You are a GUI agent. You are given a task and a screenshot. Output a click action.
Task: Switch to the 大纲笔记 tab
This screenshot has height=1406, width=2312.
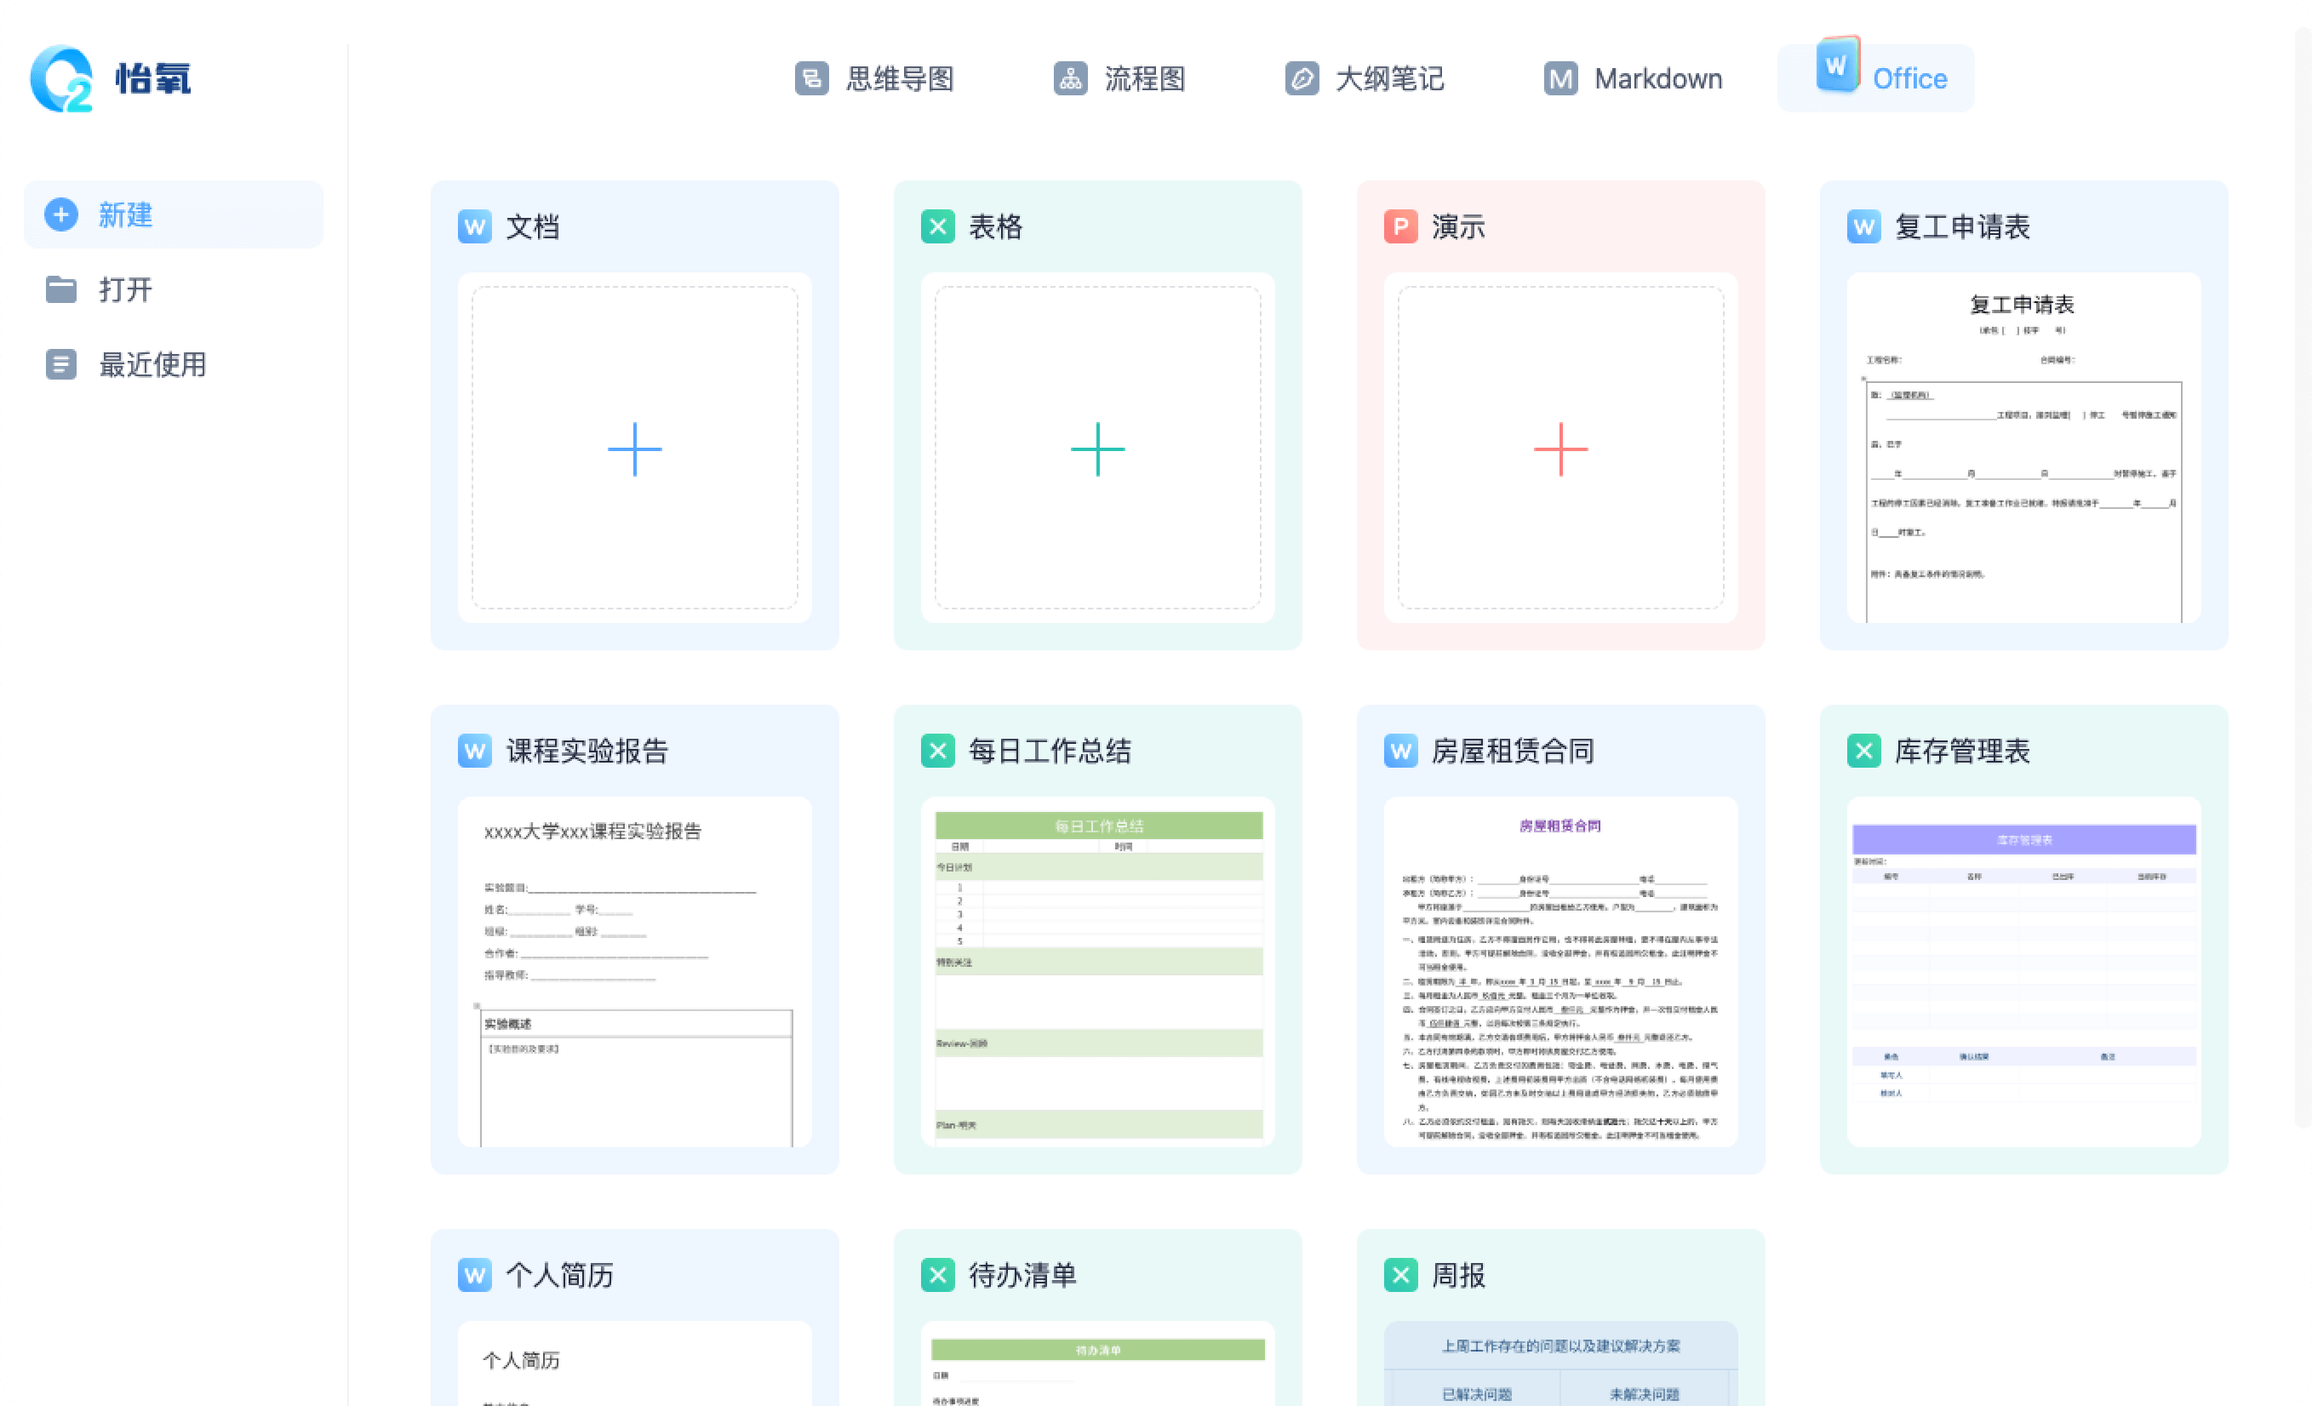pos(1365,79)
